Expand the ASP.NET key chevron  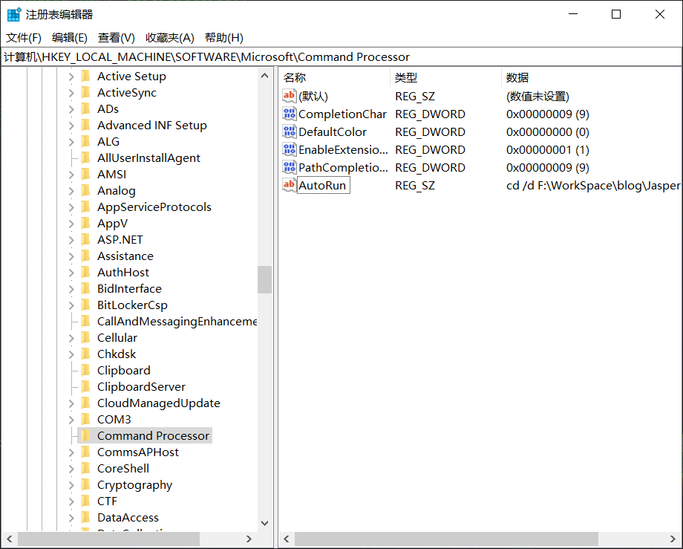point(71,239)
